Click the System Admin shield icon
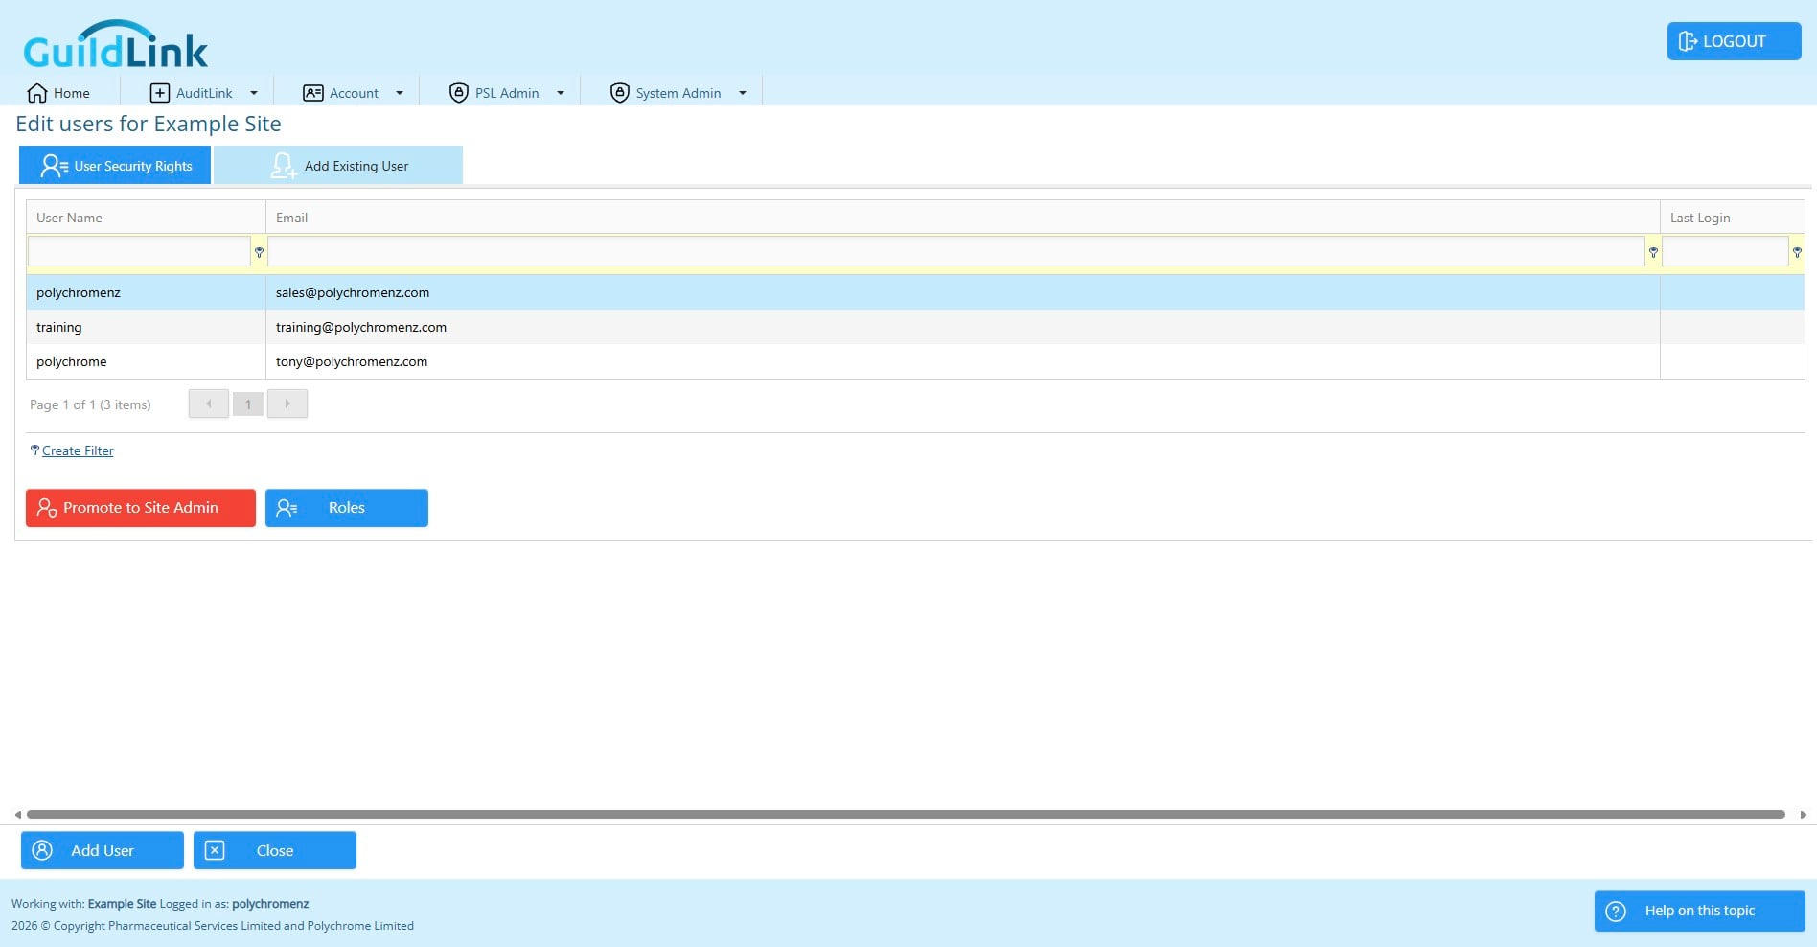 coord(620,93)
